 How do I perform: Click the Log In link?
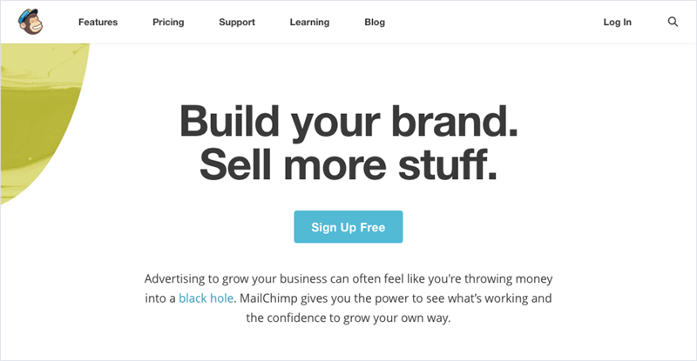(617, 23)
